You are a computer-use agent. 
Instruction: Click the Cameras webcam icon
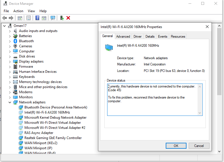15,46
